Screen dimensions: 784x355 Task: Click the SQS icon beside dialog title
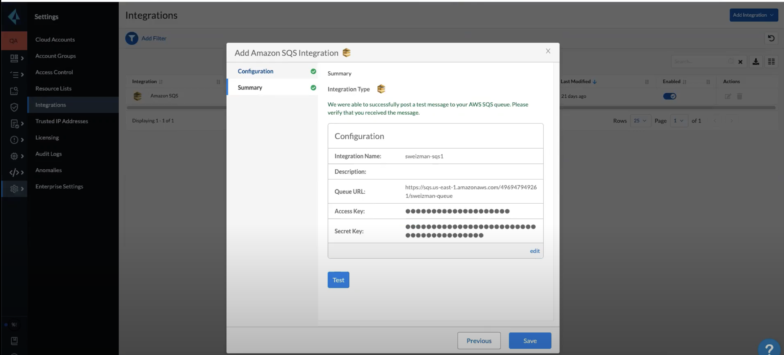(346, 53)
